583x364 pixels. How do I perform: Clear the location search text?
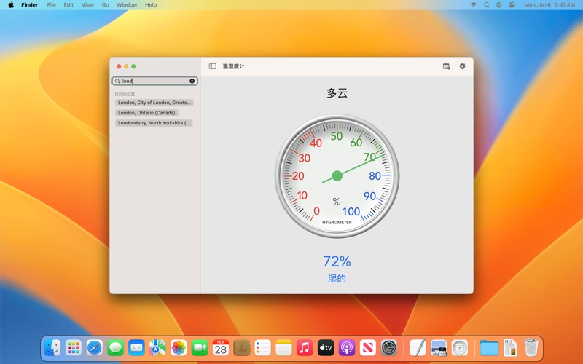pos(192,81)
